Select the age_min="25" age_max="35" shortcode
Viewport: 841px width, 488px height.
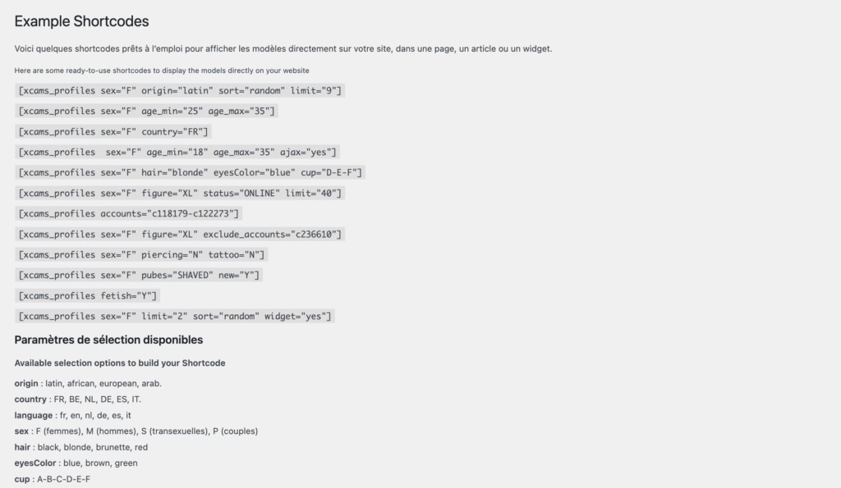tap(146, 111)
